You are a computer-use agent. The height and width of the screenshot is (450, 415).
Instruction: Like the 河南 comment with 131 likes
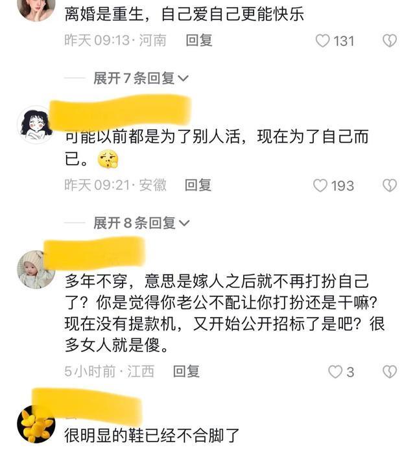tap(322, 40)
